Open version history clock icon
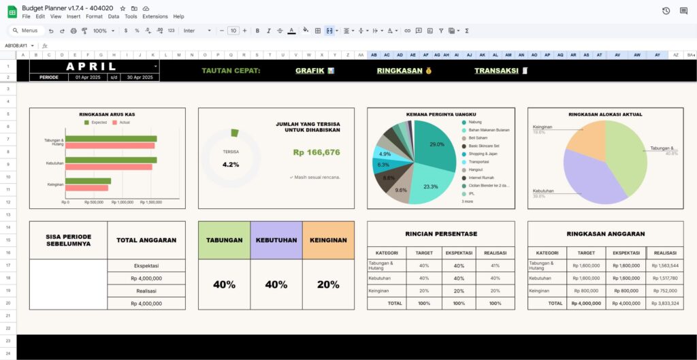This screenshot has height=360, width=697. click(x=666, y=11)
